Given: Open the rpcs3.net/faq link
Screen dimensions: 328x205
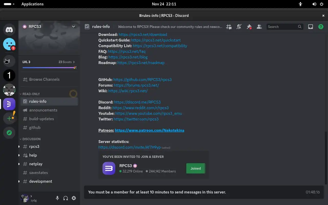Looking at the screenshot, I should [127, 52].
